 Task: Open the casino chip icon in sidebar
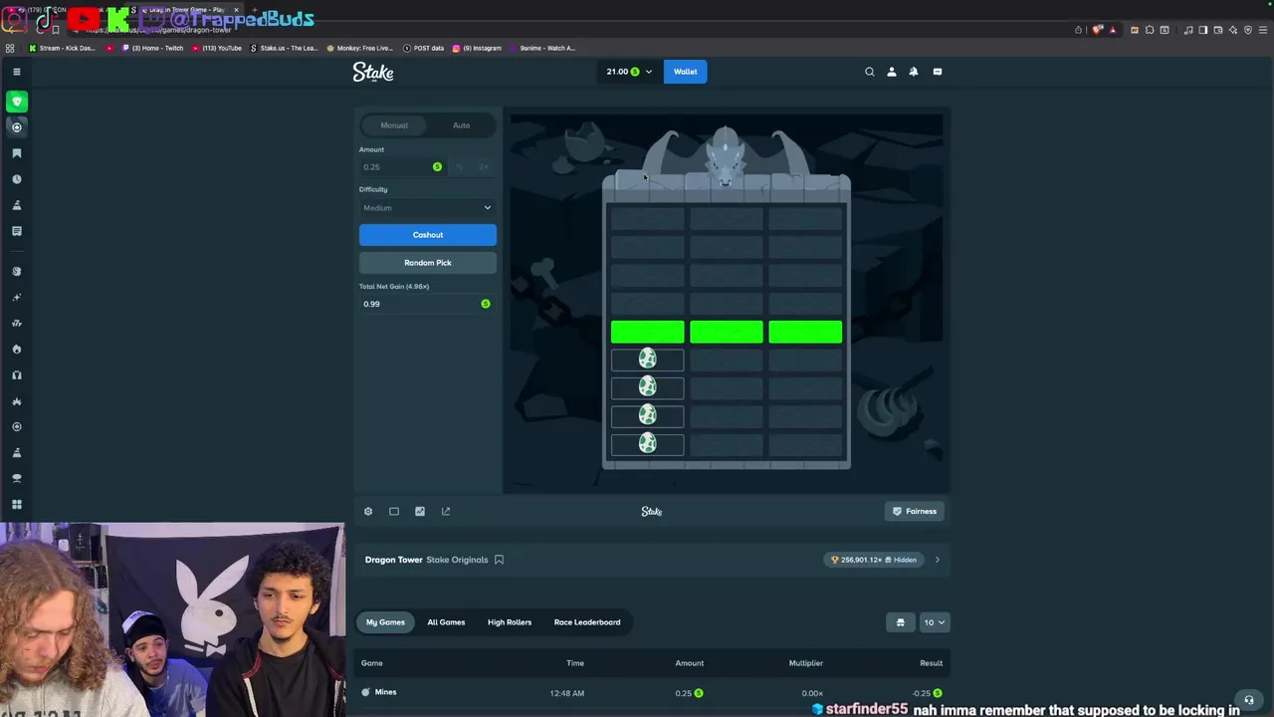17,127
